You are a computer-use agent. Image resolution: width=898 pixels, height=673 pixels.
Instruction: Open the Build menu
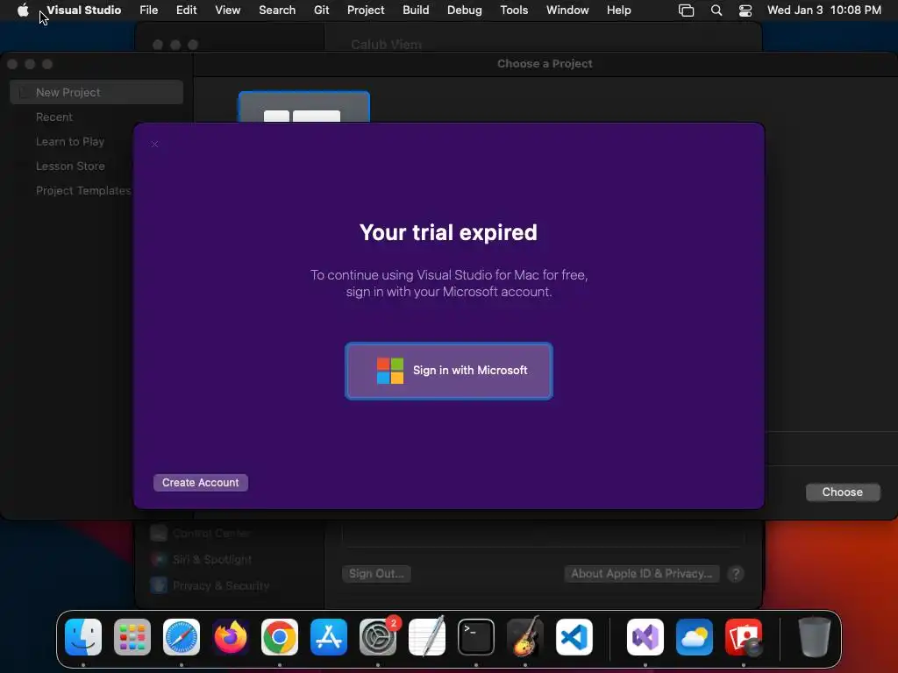(416, 11)
